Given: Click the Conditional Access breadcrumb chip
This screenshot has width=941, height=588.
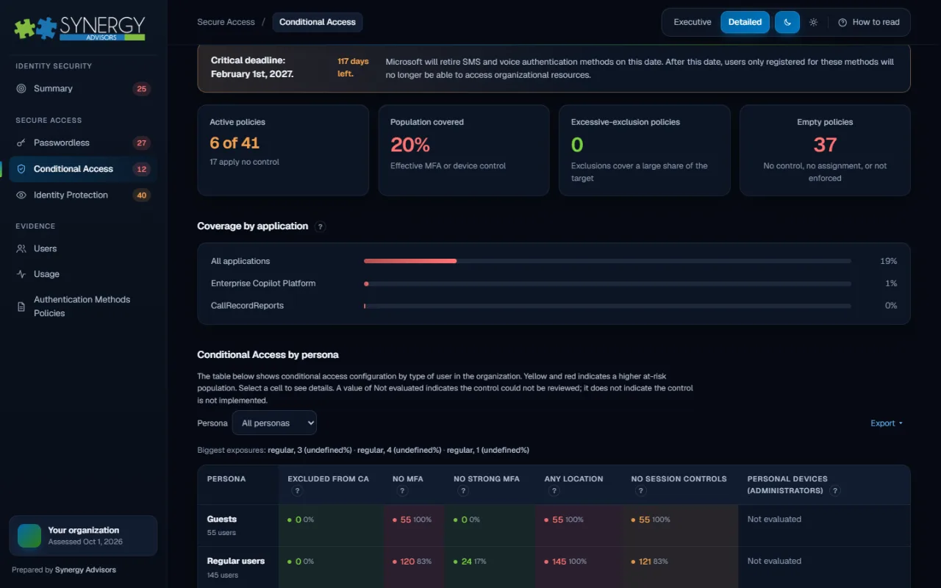Looking at the screenshot, I should (x=318, y=22).
